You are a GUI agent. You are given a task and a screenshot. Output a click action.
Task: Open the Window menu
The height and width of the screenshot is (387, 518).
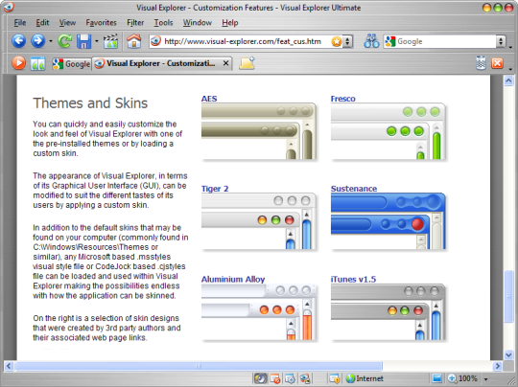[x=198, y=23]
